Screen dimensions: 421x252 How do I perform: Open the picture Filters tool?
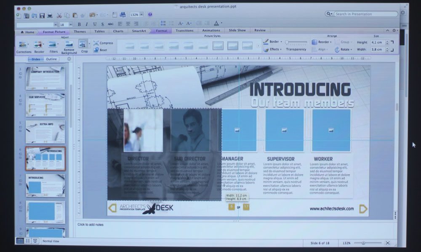pos(53,47)
